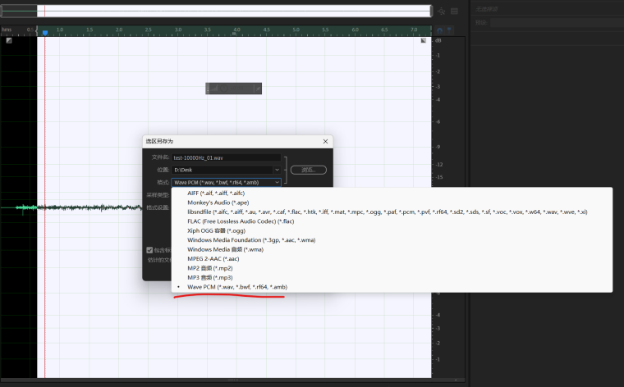Screen dimensions: 624x387
Task: Choose Wave PCM format entry
Action: tap(236, 287)
